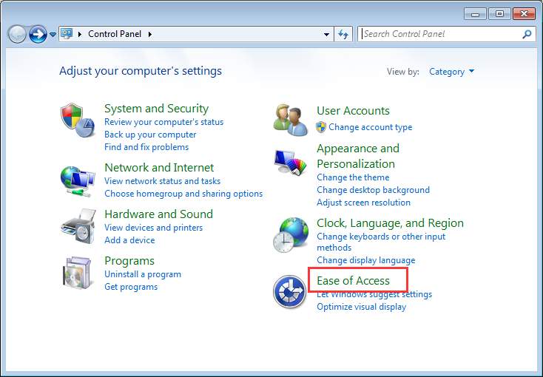Expand the arrow before Control Panel breadcrumb

click(x=80, y=34)
